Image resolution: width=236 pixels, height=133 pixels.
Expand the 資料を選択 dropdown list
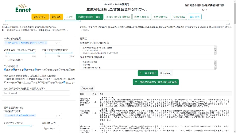click(59, 116)
